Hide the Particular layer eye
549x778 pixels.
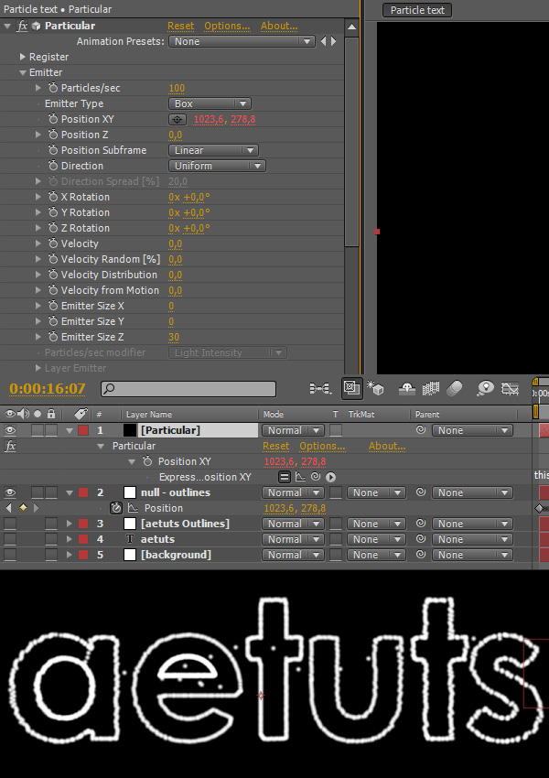point(10,430)
